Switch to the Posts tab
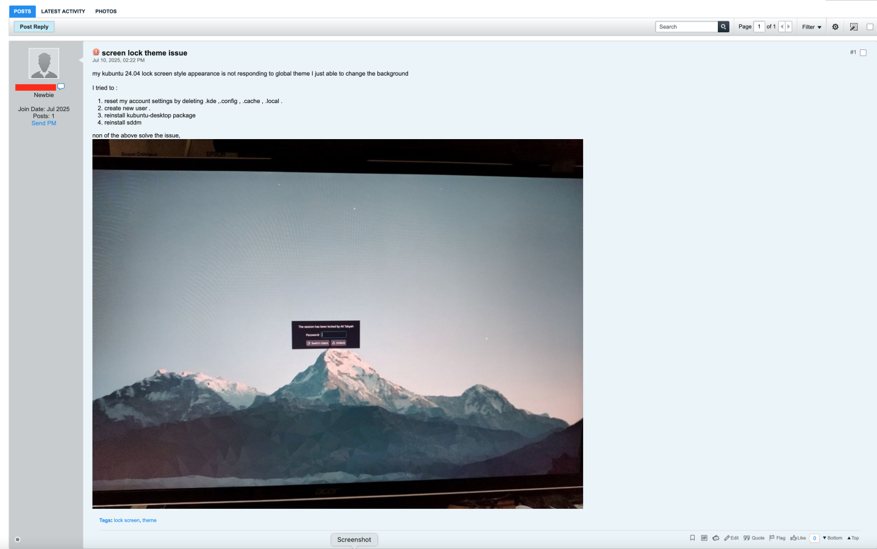The width and height of the screenshot is (877, 549). (x=23, y=12)
